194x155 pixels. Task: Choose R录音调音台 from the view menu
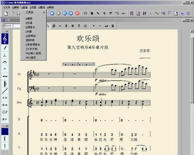point(33,45)
